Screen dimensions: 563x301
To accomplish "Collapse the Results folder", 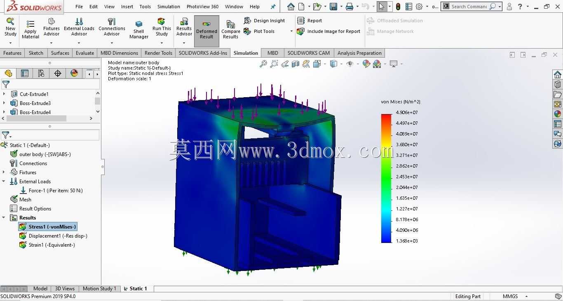I will [4, 217].
